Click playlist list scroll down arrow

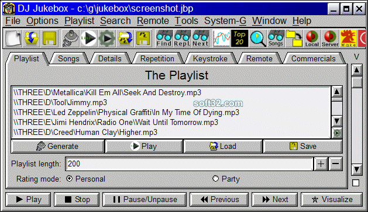337,121
